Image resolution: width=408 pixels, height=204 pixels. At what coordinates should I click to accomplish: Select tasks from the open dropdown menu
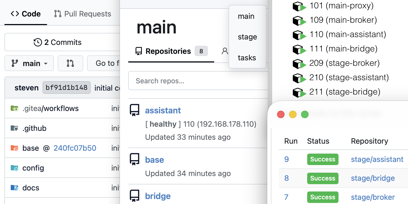click(x=247, y=58)
